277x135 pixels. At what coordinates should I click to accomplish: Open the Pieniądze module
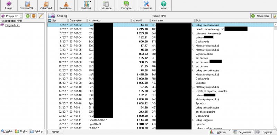pos(126,6)
